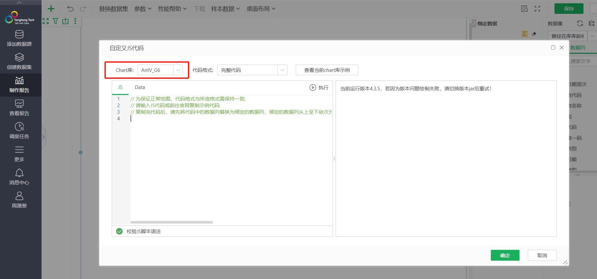The height and width of the screenshot is (279, 597).
Task: Click the 下载 toolbar item
Action: [199, 9]
